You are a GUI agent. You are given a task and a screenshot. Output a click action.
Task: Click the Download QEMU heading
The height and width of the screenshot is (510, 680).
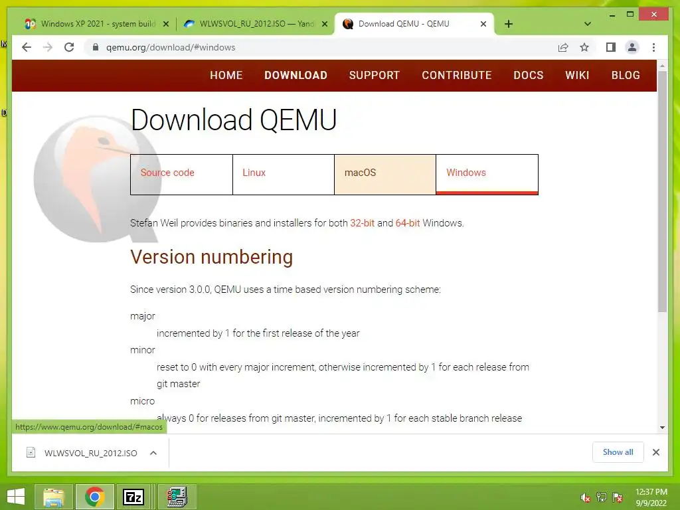click(234, 120)
